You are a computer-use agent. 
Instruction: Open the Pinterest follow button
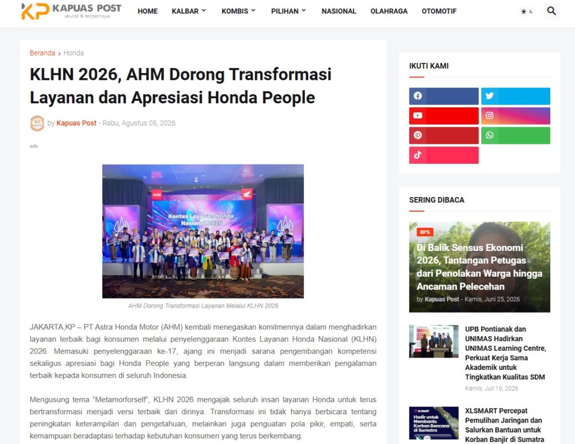(x=444, y=135)
